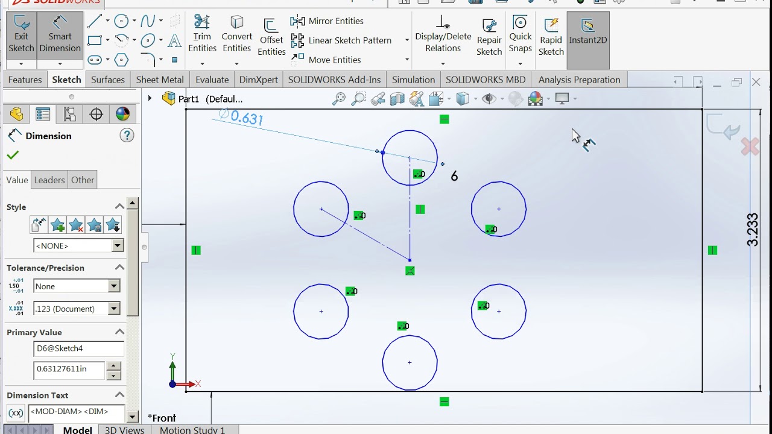
Task: Click the Exit Sketch tool
Action: [x=21, y=35]
